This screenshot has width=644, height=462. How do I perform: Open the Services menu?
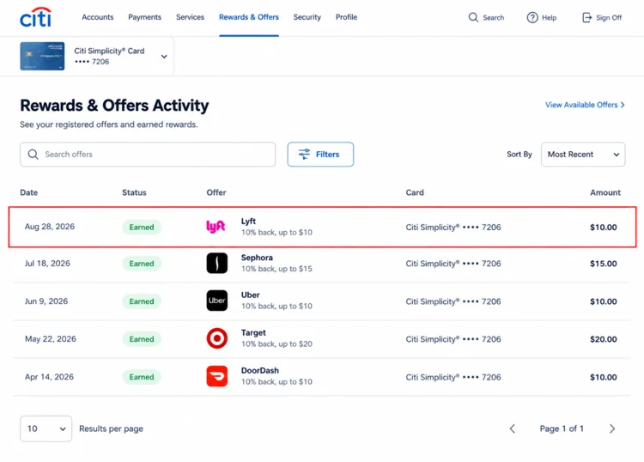(190, 17)
